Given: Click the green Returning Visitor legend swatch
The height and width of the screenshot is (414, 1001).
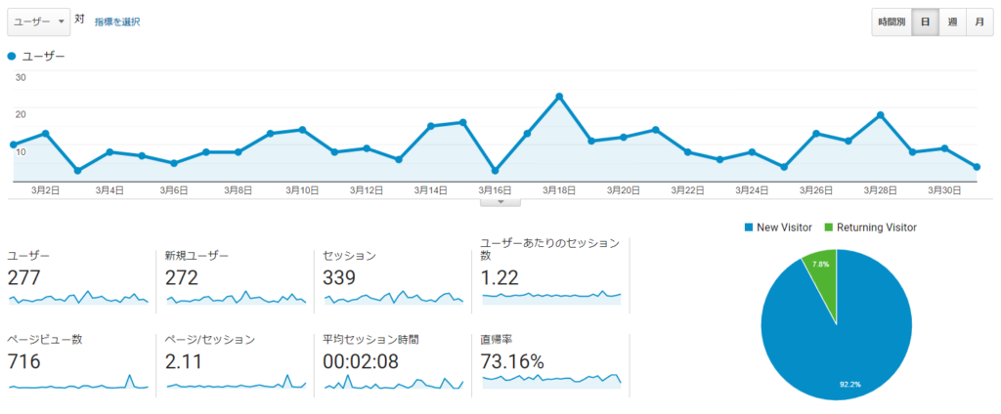Looking at the screenshot, I should click(829, 228).
